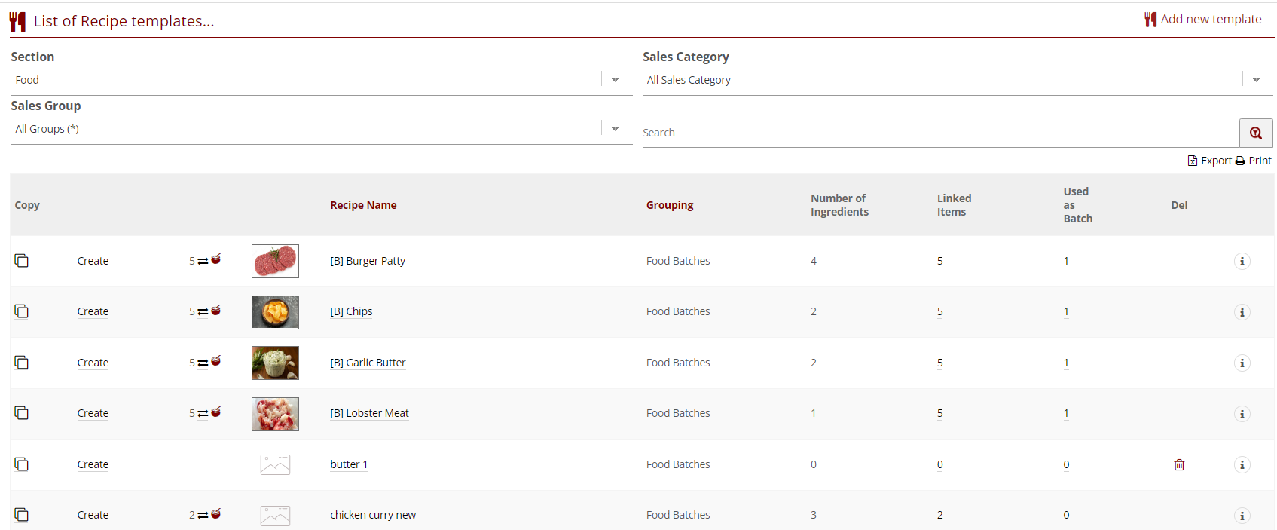Image resolution: width=1277 pixels, height=530 pixels.
Task: Expand the Sales Group dropdown
Action: [x=615, y=129]
